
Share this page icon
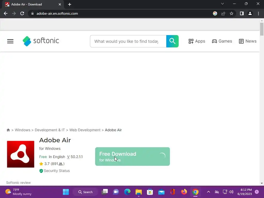[x=223, y=13]
